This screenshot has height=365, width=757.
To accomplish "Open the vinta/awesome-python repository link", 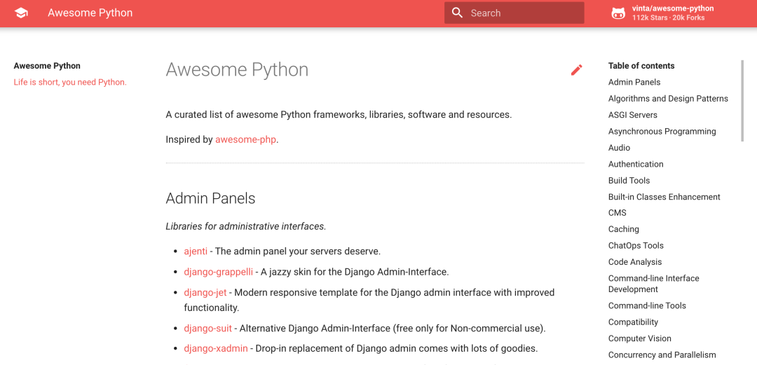I will (x=672, y=8).
